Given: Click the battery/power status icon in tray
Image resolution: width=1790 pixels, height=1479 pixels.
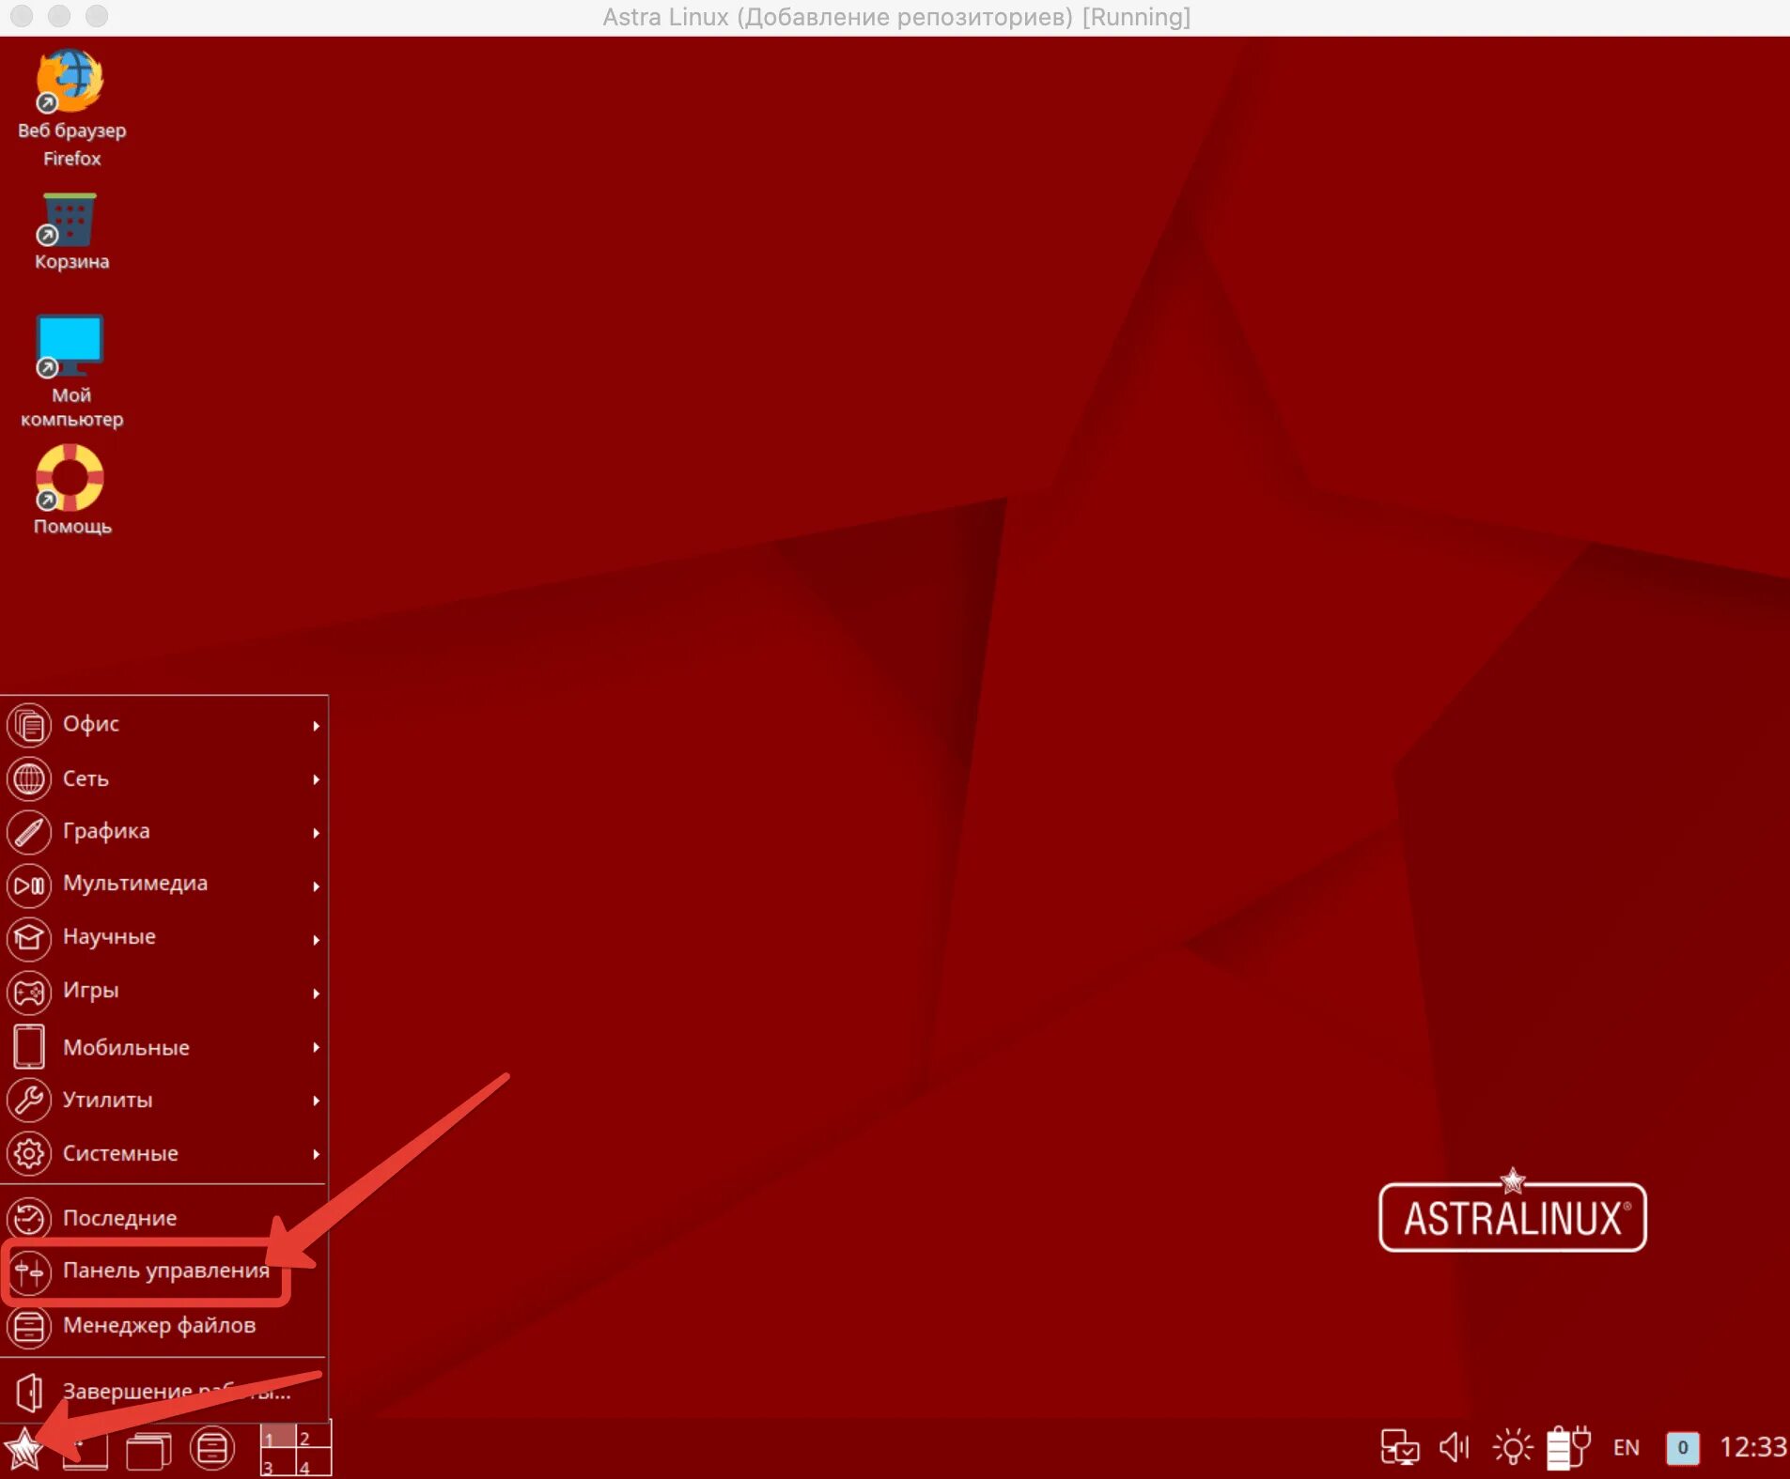Looking at the screenshot, I should pyautogui.click(x=1565, y=1446).
